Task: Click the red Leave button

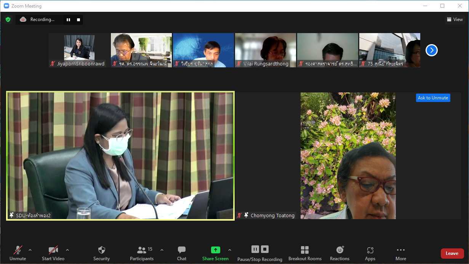Action: 452,253
